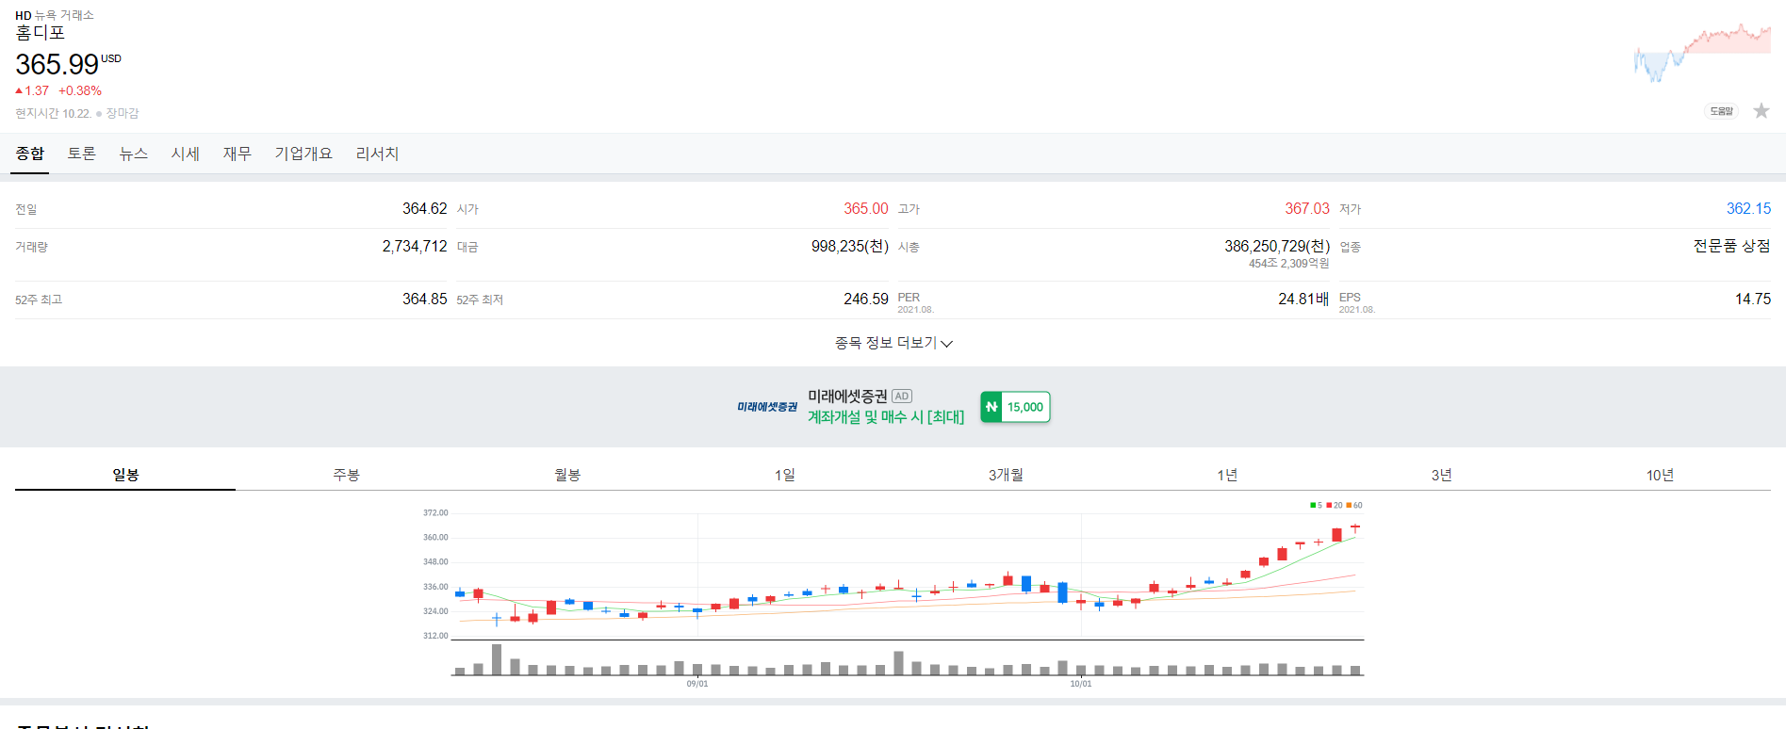This screenshot has width=1786, height=729.
Task: Open 계좌개설 및 매수 시 ad text
Action: (886, 417)
